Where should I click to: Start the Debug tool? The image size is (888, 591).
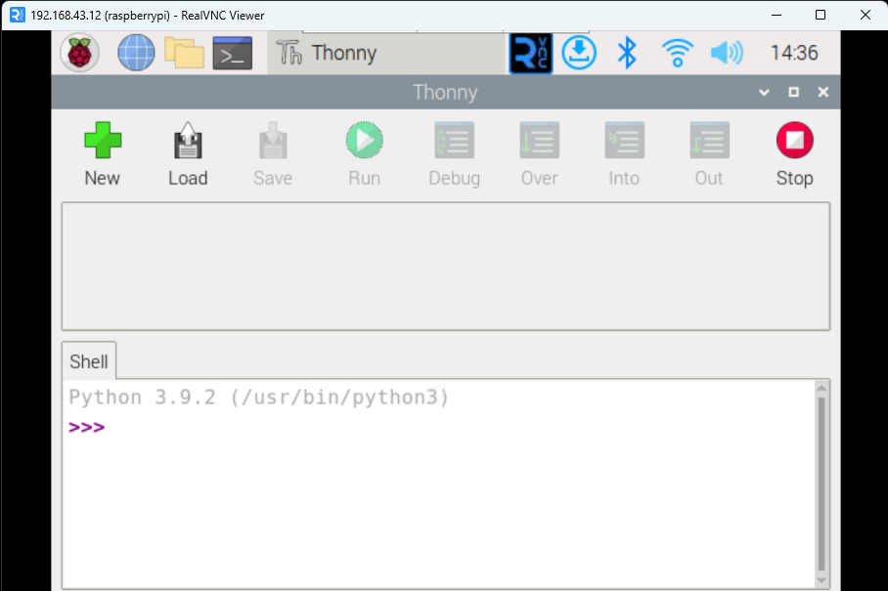(454, 142)
